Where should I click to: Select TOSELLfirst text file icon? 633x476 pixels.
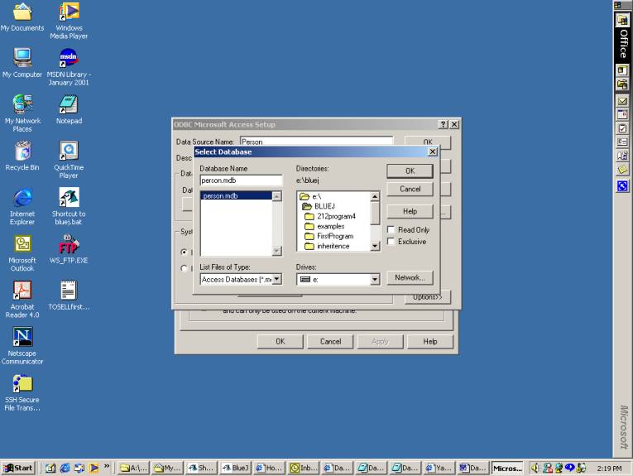[x=69, y=296]
